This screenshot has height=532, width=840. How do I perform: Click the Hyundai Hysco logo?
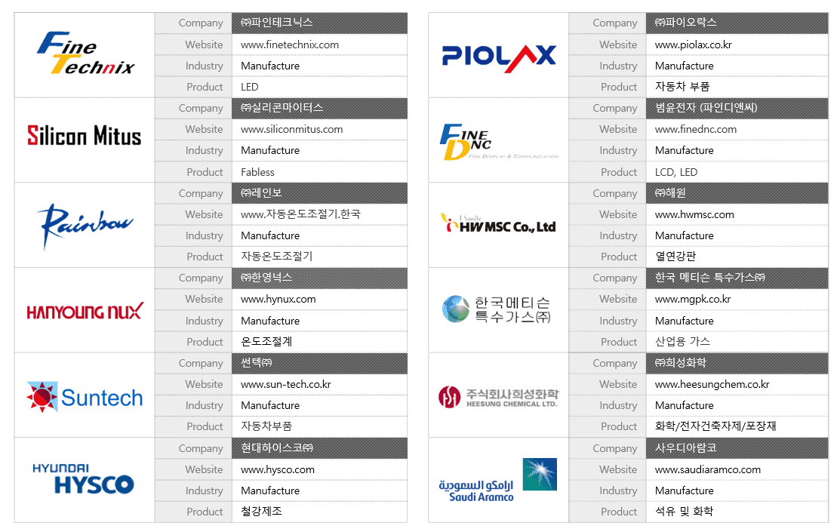click(83, 479)
